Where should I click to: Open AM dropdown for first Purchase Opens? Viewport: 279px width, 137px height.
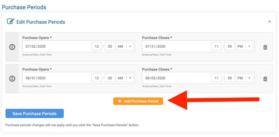tap(125, 46)
